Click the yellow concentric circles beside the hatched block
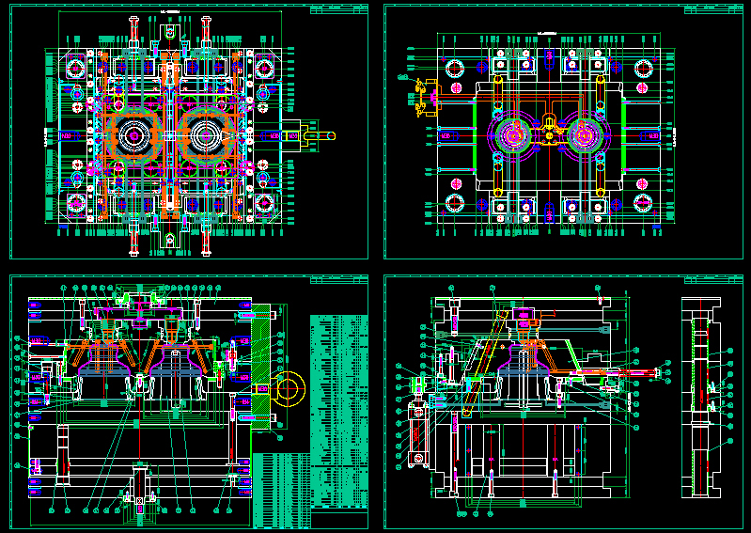Screen dimensions: 751x533 (288, 389)
